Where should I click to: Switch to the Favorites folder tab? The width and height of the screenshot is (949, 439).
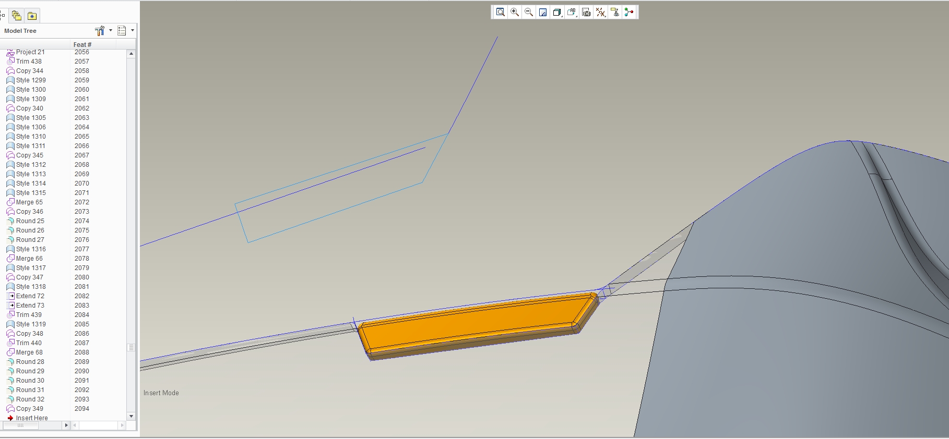32,16
